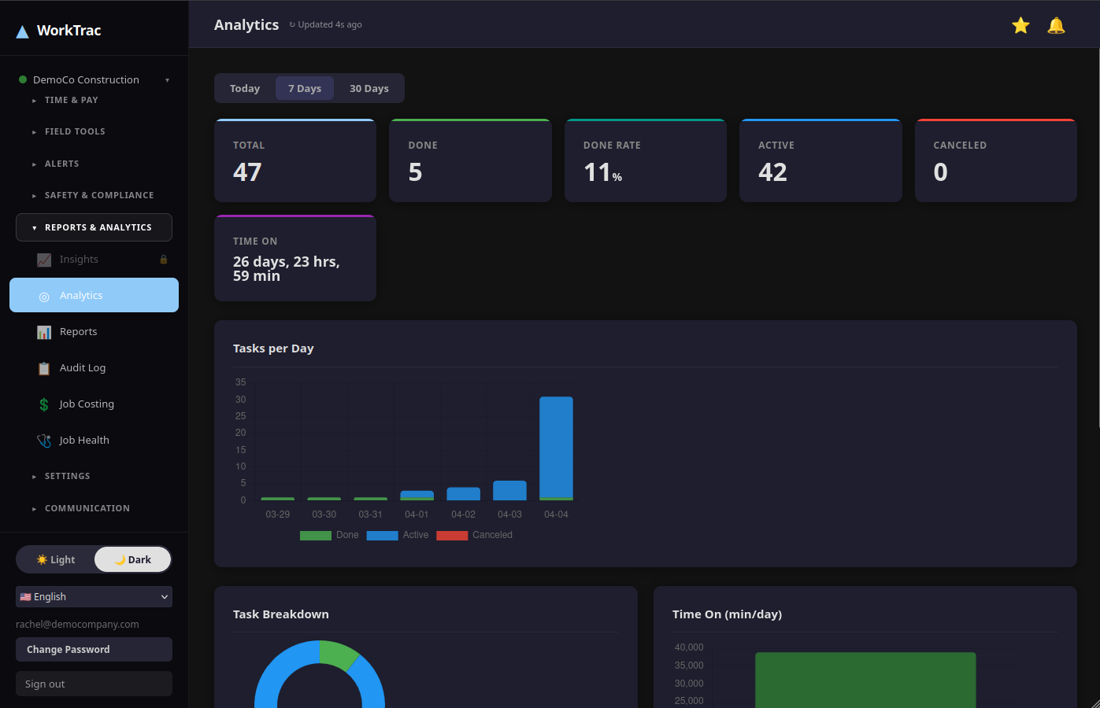Click the Canceled card showing 0
The image size is (1100, 708).
coord(996,160)
